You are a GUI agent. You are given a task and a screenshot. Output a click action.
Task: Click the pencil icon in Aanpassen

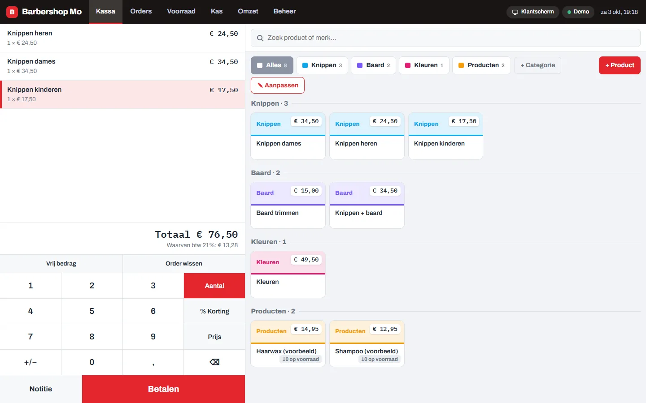coord(260,85)
